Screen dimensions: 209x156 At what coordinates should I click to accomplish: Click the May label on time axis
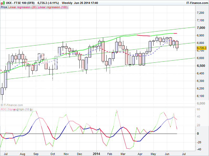[153, 154]
